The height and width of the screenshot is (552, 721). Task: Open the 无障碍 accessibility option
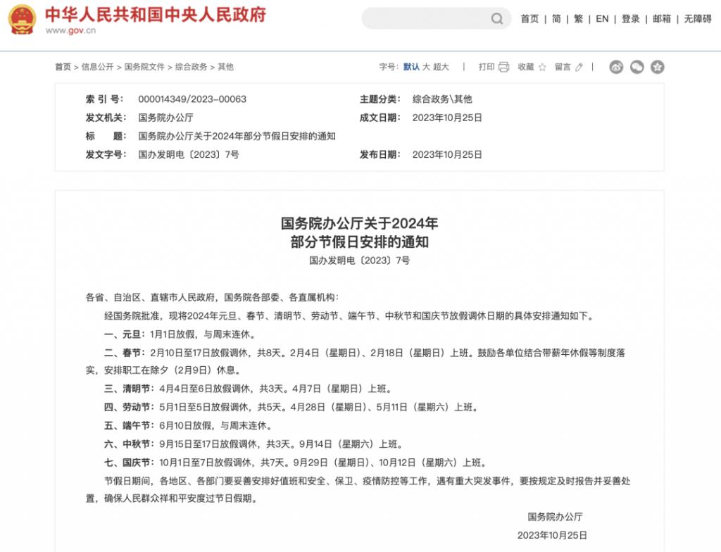click(698, 19)
